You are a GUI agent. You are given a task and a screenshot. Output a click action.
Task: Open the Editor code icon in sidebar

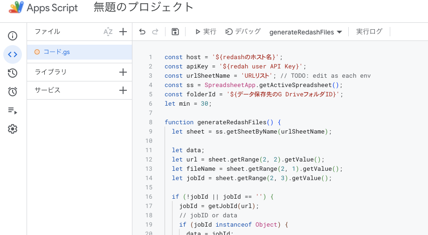click(x=13, y=54)
